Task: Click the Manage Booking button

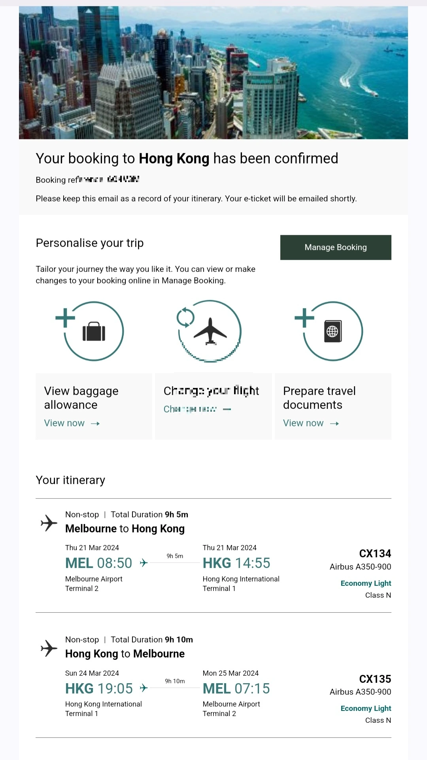Action: point(336,247)
